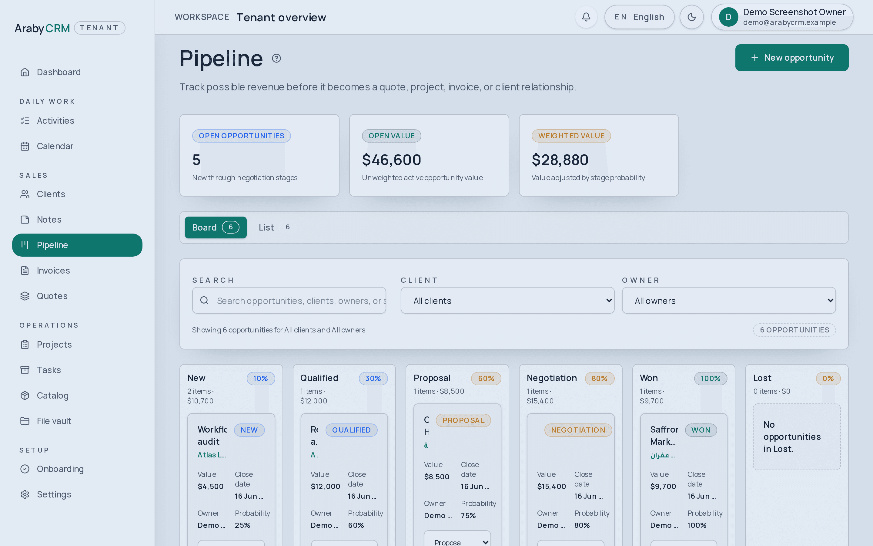Screen dimensions: 873x546
Task: Click the Quotes layers icon
Action: click(x=25, y=296)
